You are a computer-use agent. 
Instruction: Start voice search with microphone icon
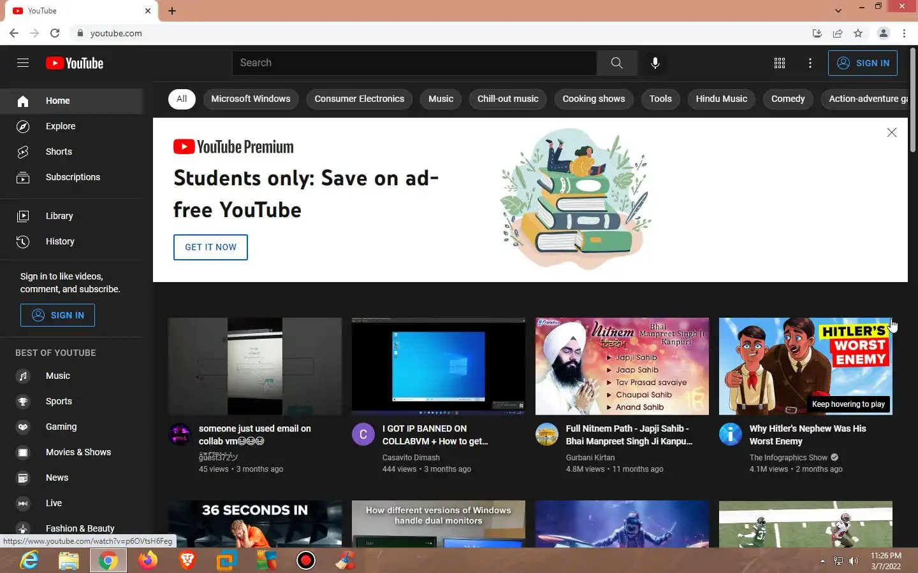(x=655, y=63)
